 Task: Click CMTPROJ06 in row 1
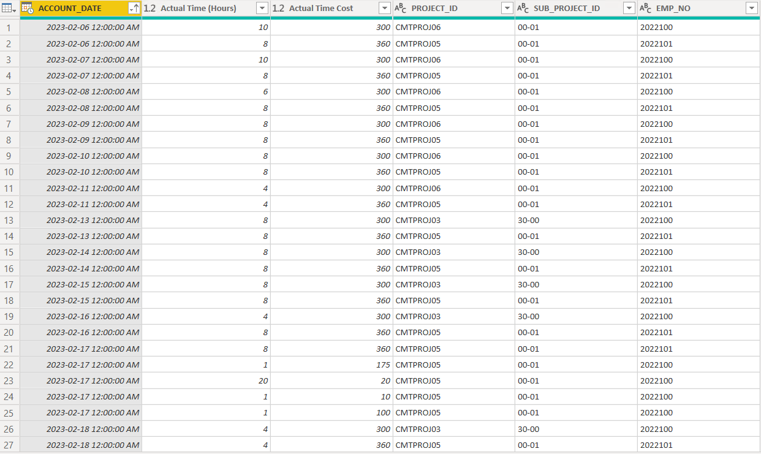click(454, 28)
